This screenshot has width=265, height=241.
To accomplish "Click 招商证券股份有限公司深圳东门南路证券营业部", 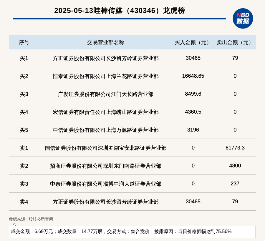I will click(106, 166).
